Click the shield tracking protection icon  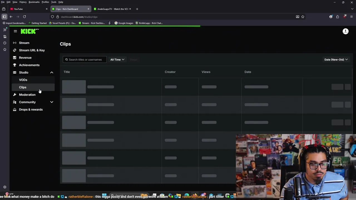(x=52, y=17)
